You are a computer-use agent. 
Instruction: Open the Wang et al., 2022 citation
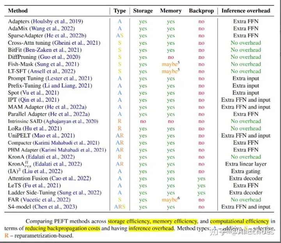pos(52,28)
